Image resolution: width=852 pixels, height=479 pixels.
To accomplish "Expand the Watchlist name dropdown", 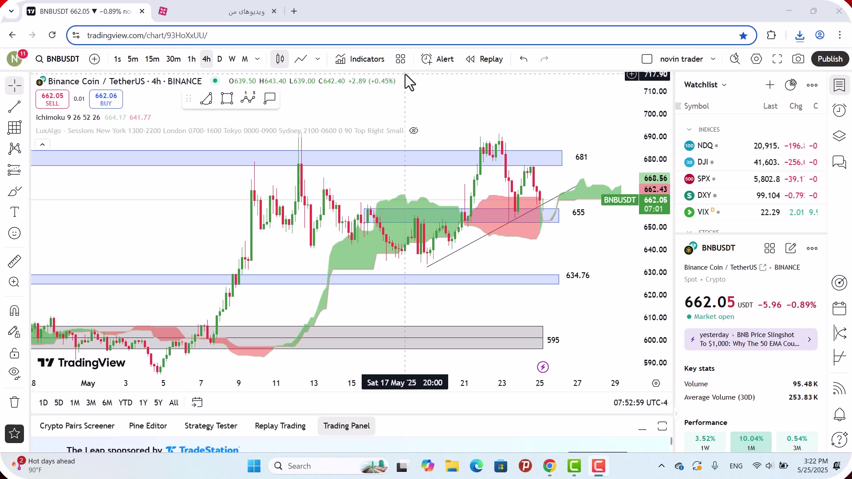I will (x=706, y=85).
